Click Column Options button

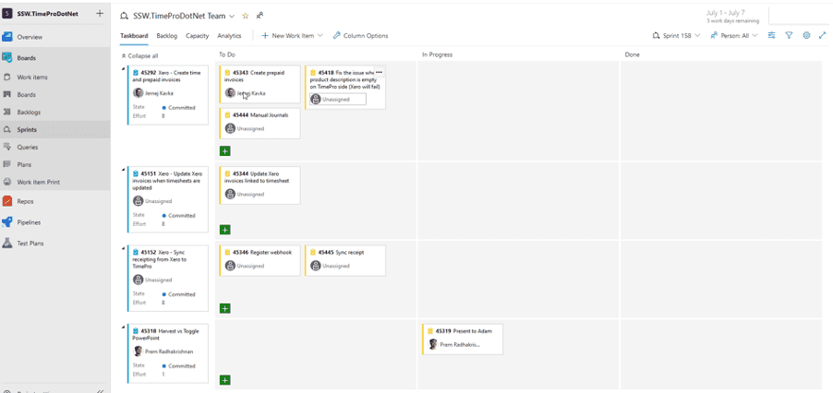pos(361,36)
